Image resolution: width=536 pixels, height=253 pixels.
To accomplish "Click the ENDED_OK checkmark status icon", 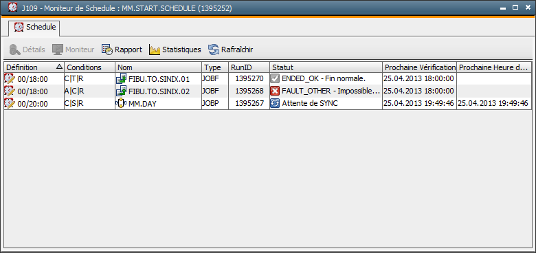I will click(x=275, y=79).
